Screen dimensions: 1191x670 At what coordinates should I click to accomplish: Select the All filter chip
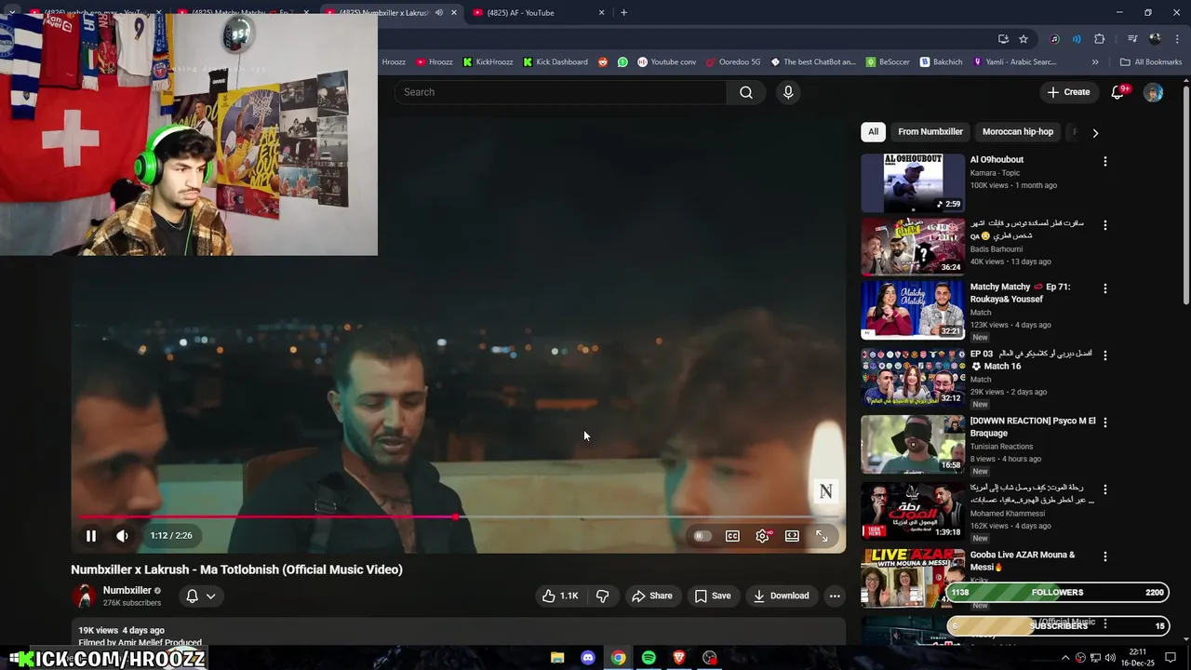(x=873, y=132)
